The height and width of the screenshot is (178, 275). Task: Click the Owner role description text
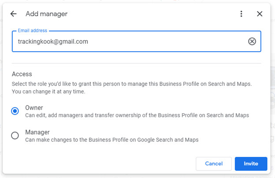coord(137,115)
